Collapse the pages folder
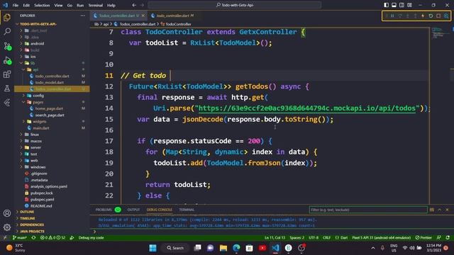The width and height of the screenshot is (454, 255). (38, 102)
